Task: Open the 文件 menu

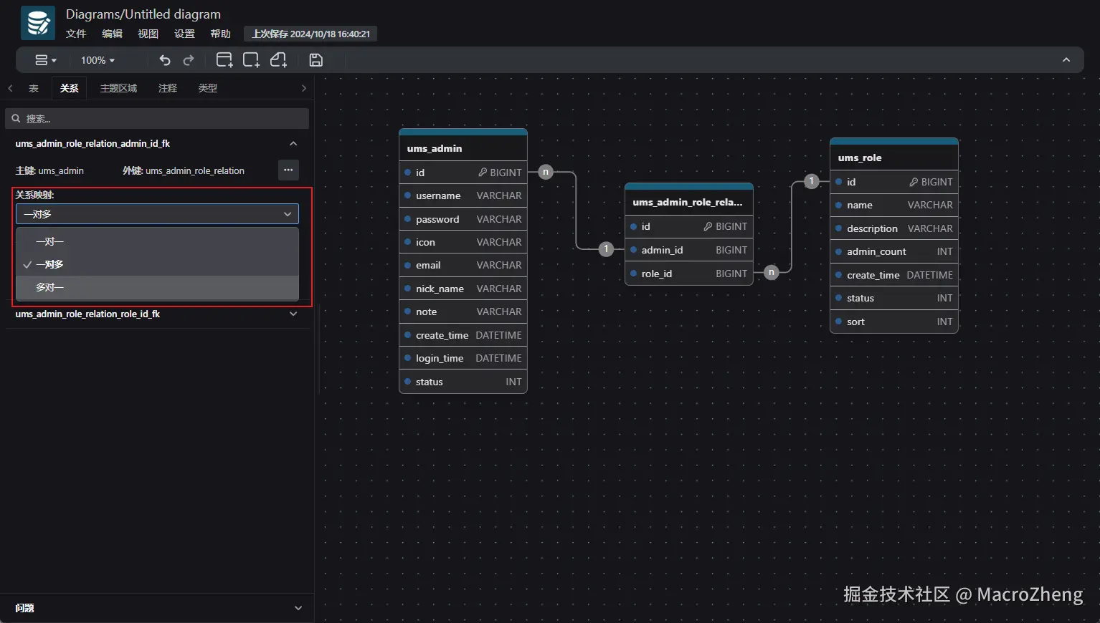Action: pyautogui.click(x=75, y=34)
